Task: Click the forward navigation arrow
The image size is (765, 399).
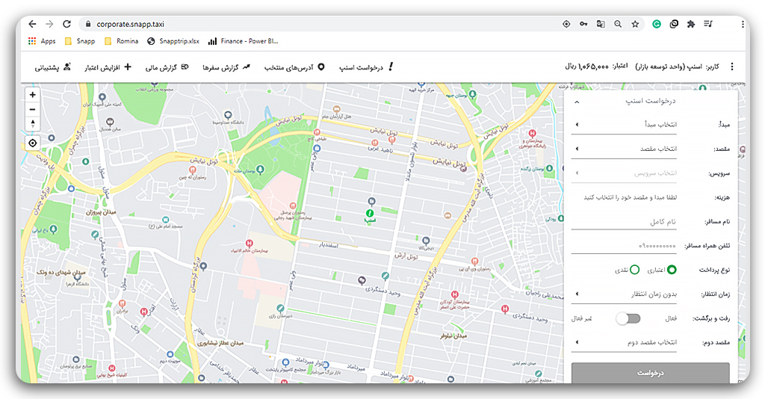Action: (49, 24)
